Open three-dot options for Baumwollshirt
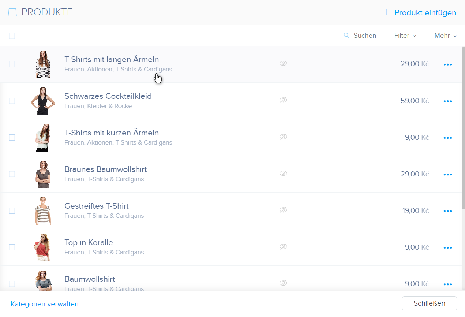 click(447, 284)
